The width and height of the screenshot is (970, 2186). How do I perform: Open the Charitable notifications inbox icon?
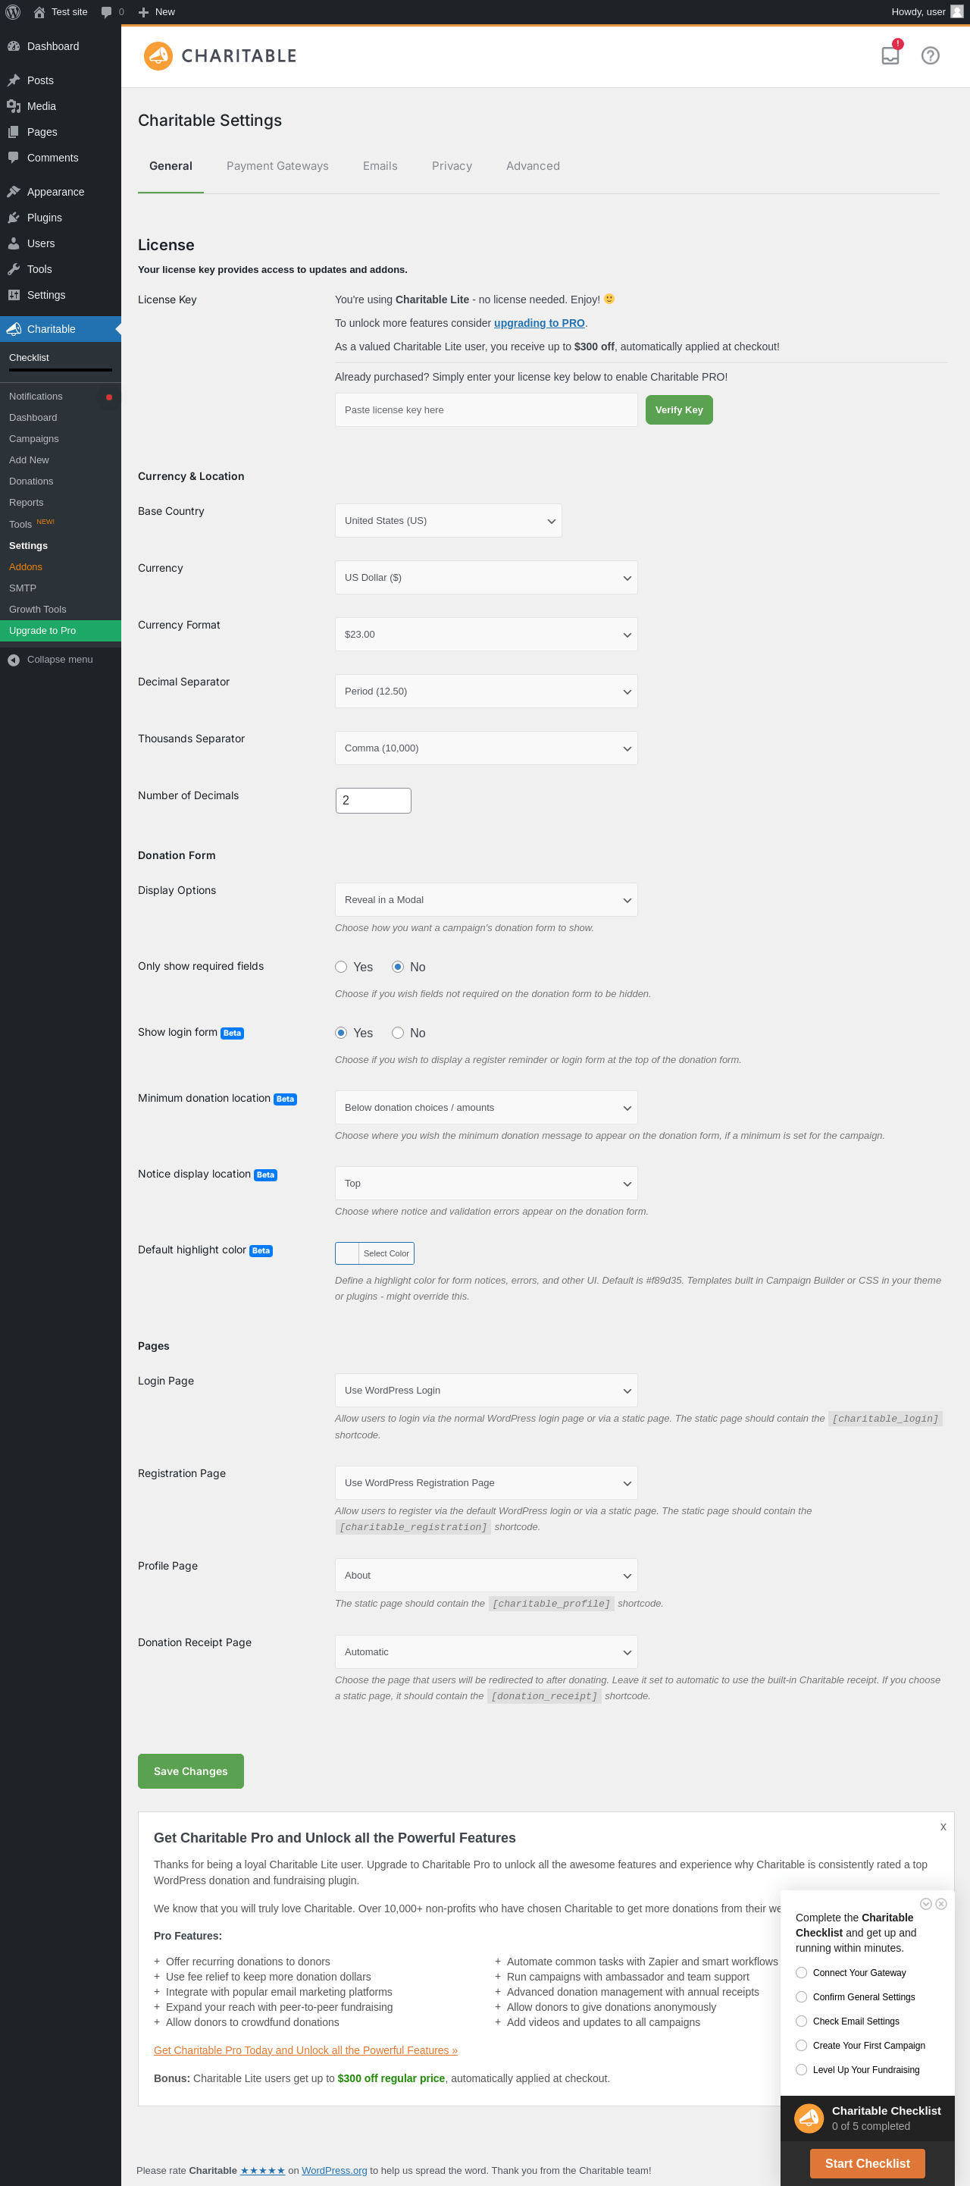coord(890,55)
